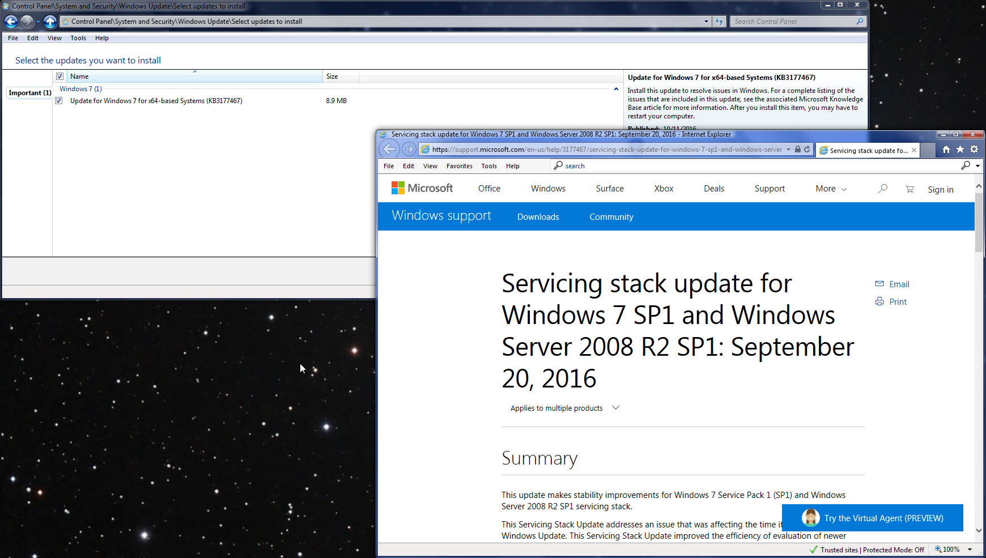The image size is (986, 558).
Task: Open Internet Explorer Home button
Action: (946, 150)
